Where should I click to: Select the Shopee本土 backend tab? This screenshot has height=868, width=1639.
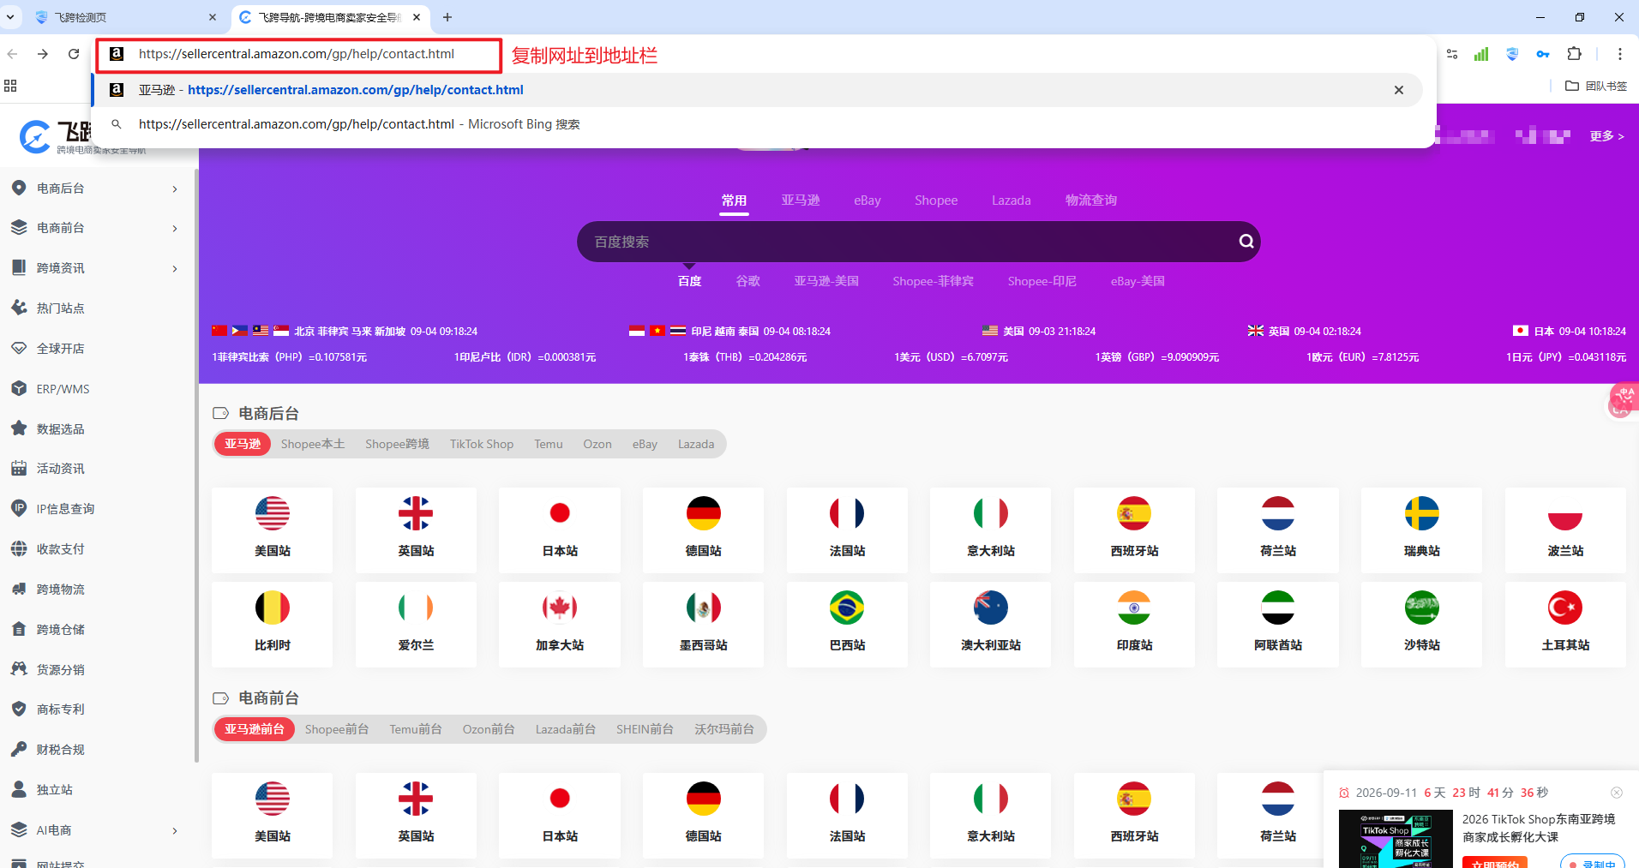click(313, 444)
